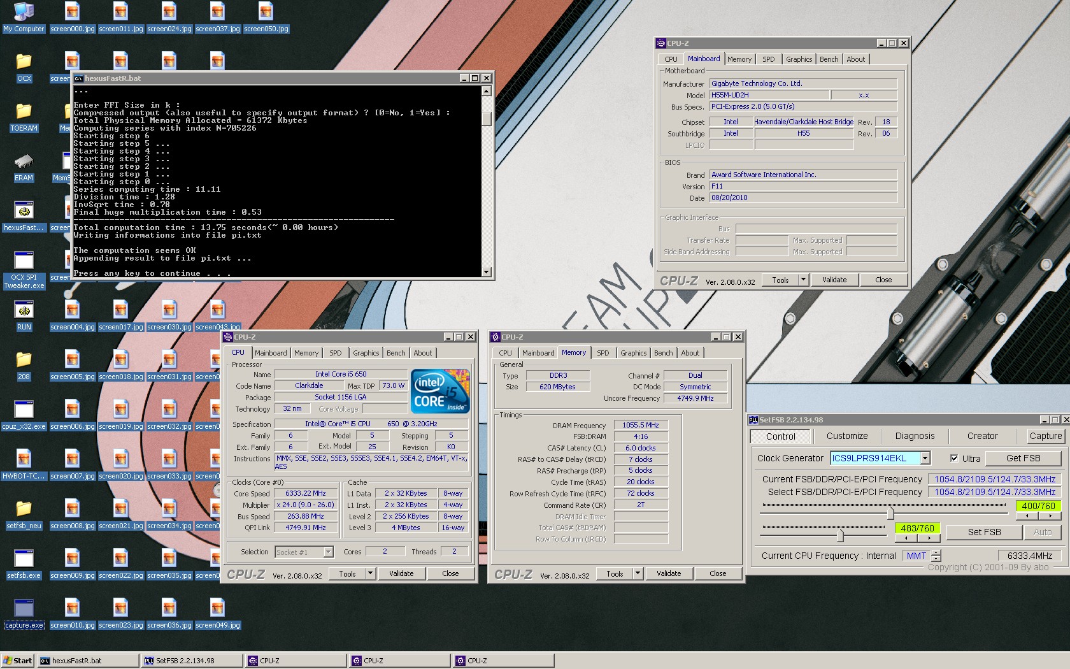Click the Start button on taskbar
This screenshot has width=1070, height=669.
point(18,661)
